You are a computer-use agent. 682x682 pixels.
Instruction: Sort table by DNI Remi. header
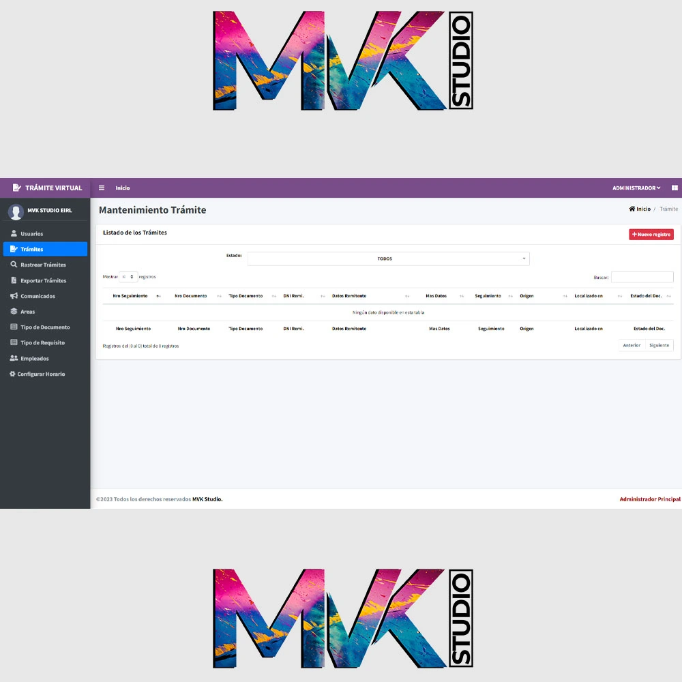pyautogui.click(x=293, y=296)
